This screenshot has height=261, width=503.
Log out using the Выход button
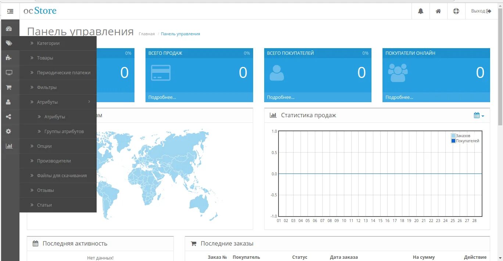(x=481, y=11)
